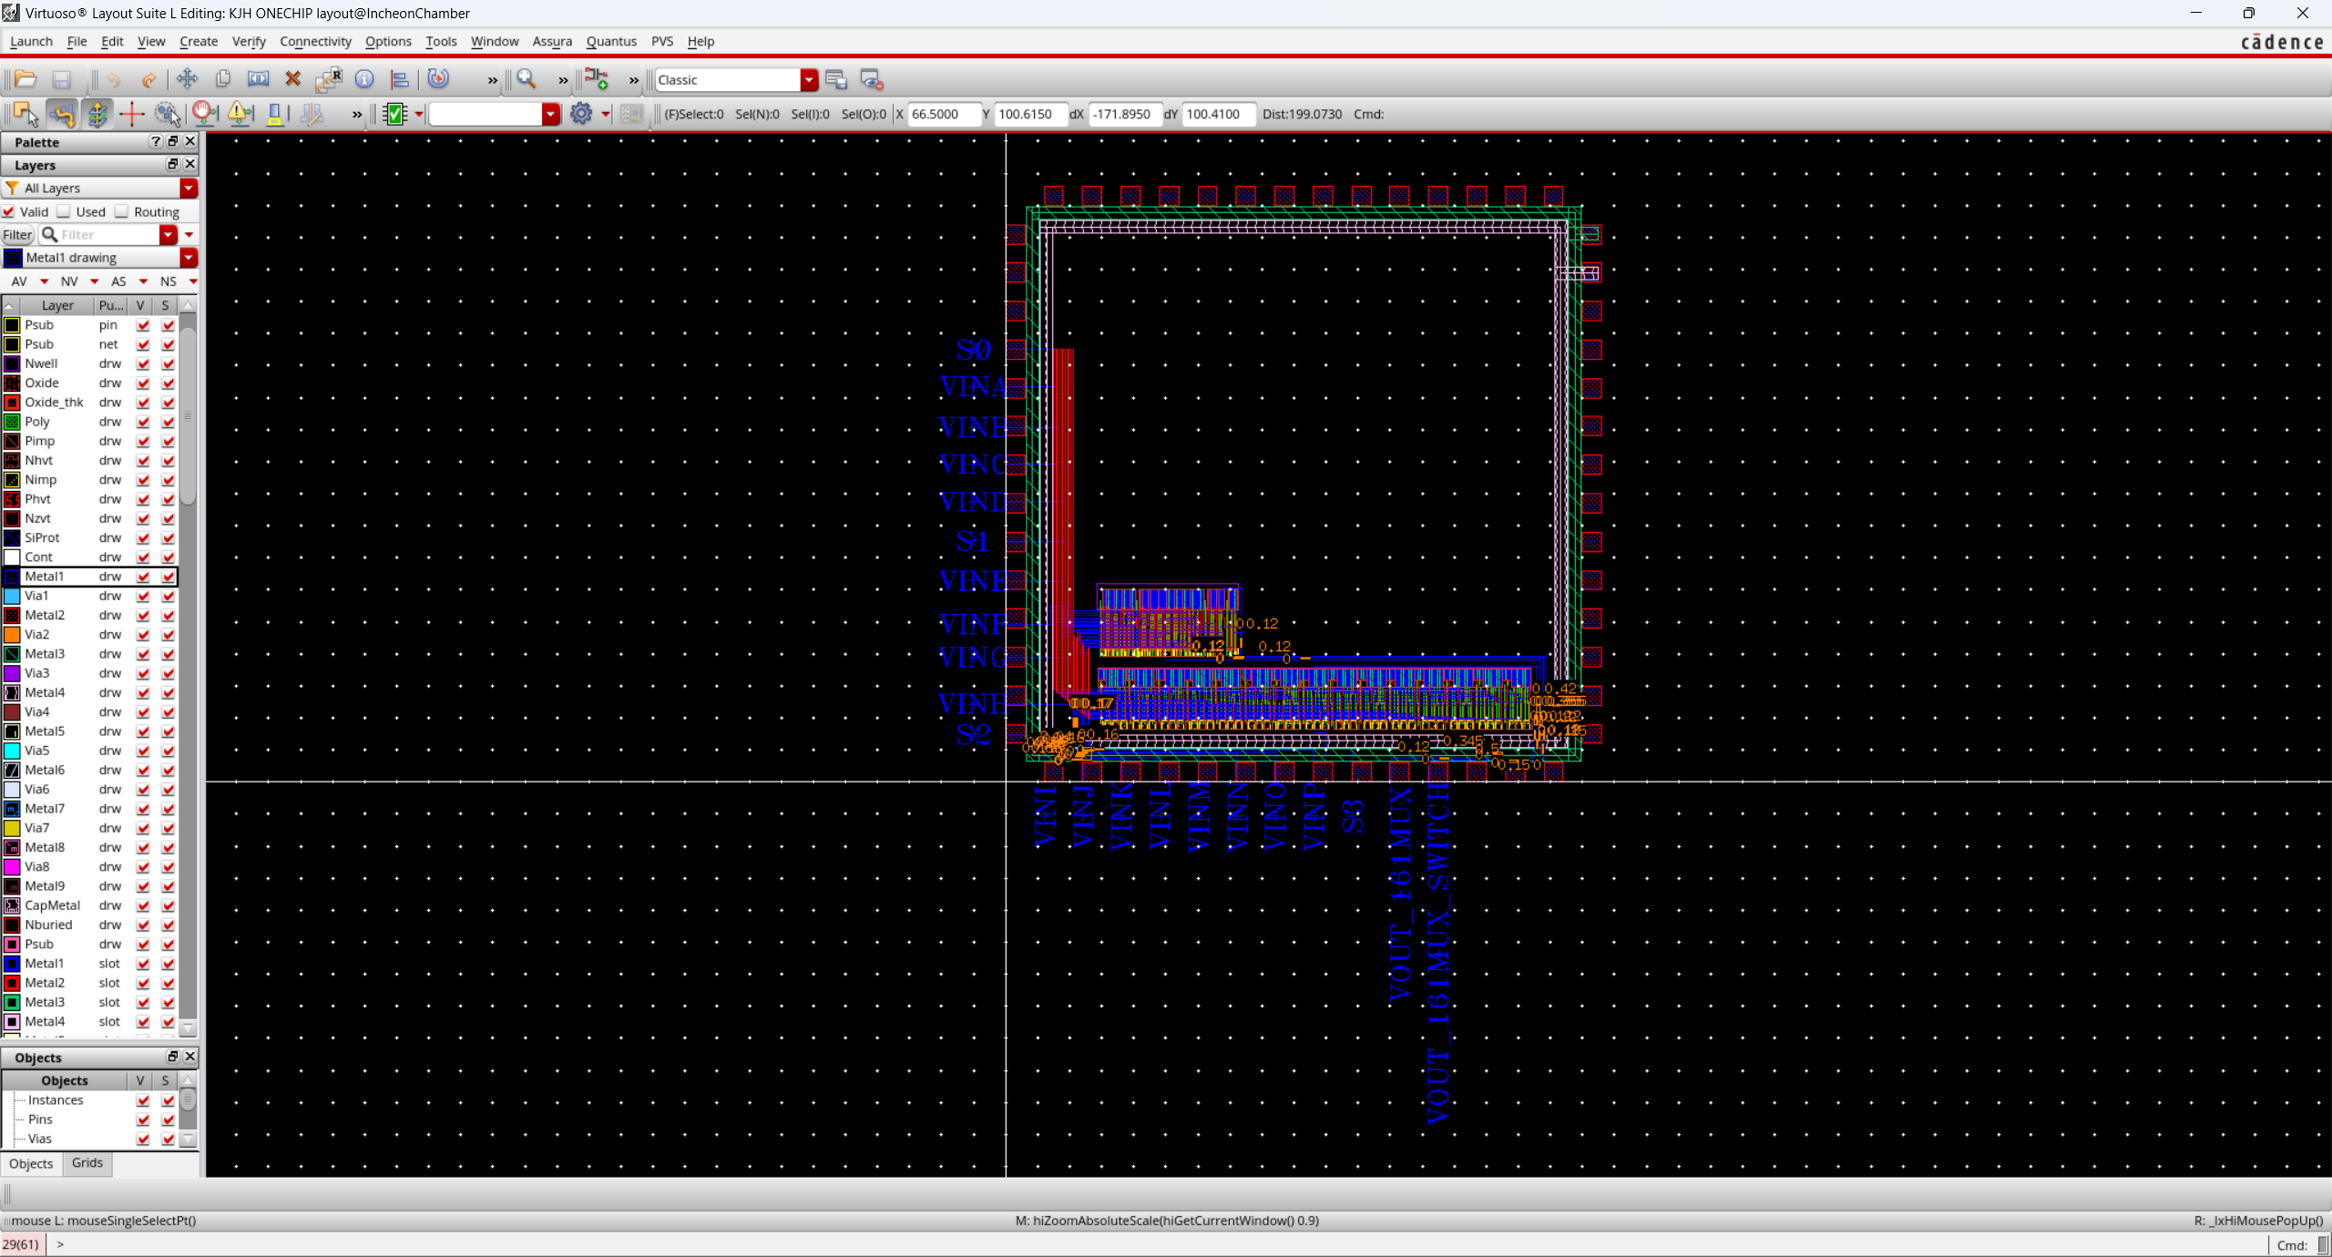Select the Metal2 layer color swatch
Image resolution: width=2332 pixels, height=1257 pixels.
(13, 615)
